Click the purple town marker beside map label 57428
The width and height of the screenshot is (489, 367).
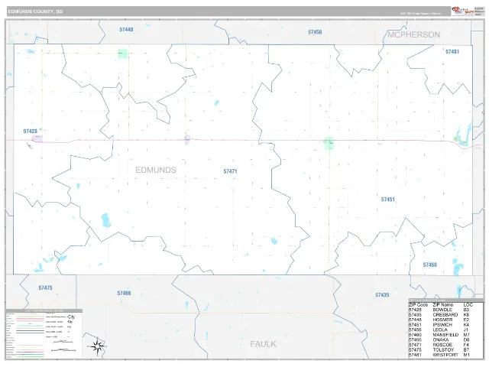pyautogui.click(x=37, y=139)
